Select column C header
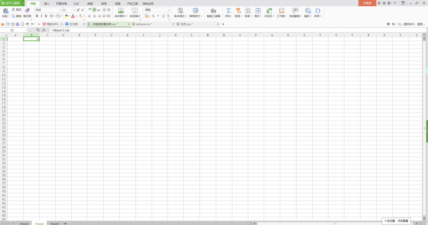The width and height of the screenshot is (428, 225). [x=47, y=35]
